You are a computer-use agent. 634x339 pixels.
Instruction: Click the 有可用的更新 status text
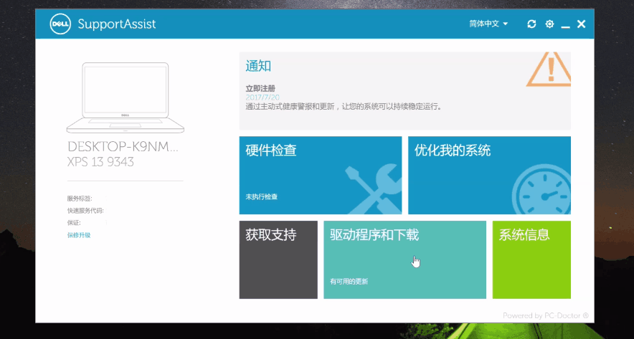coord(349,282)
